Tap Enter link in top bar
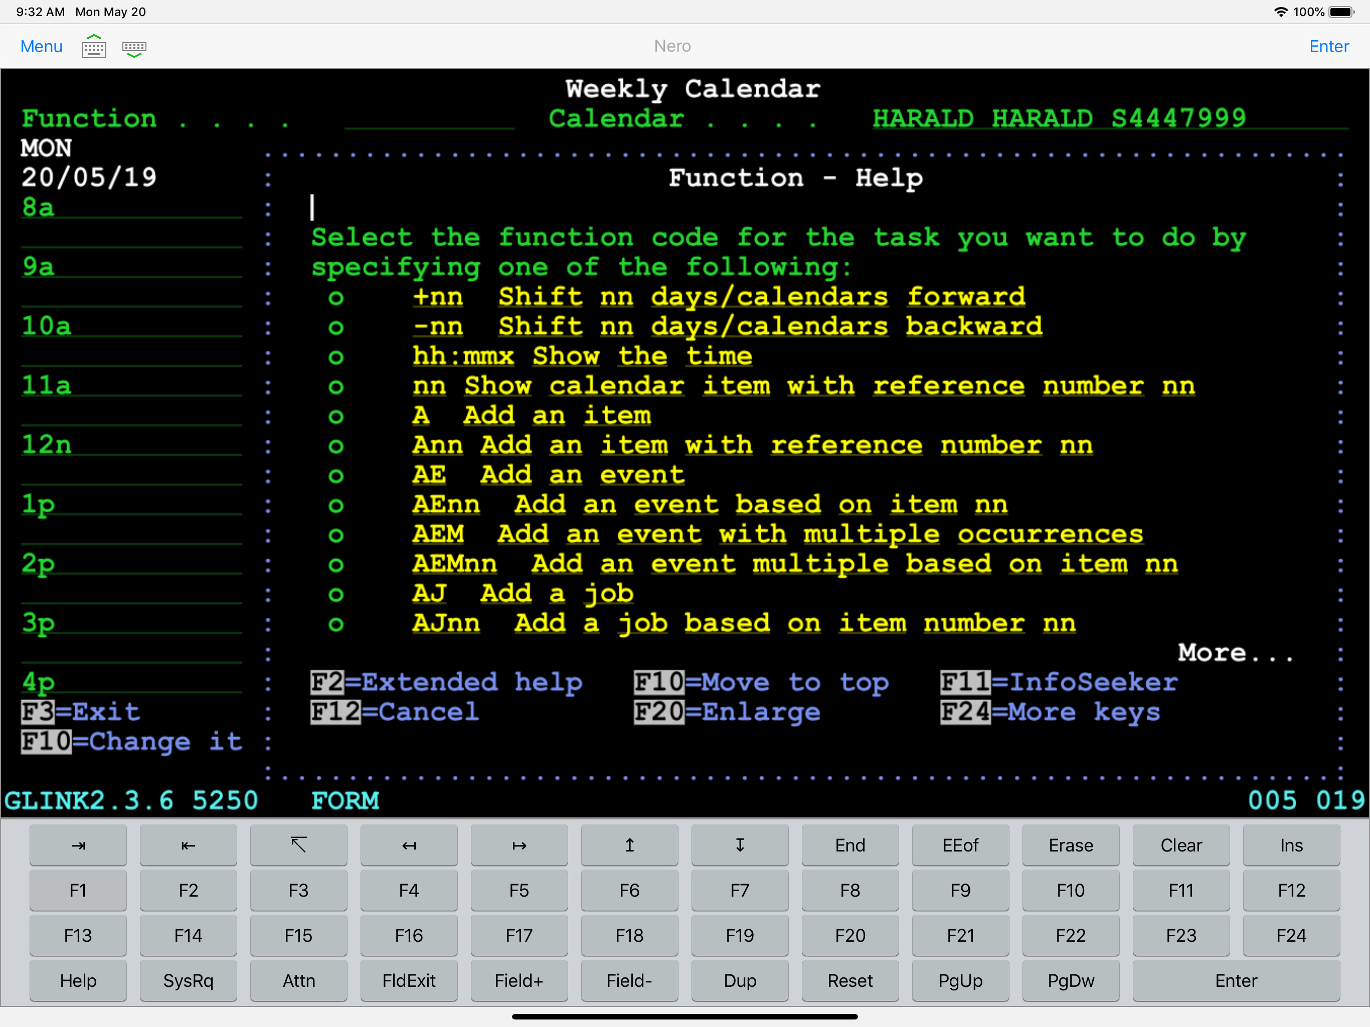The height and width of the screenshot is (1027, 1370). (1328, 47)
